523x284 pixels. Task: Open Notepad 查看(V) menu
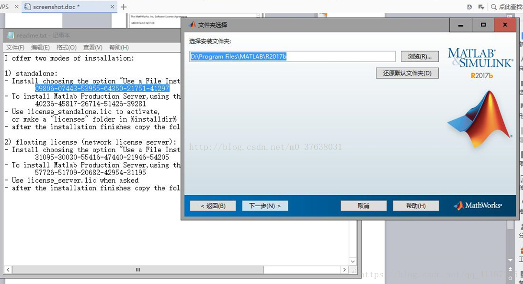coord(93,47)
